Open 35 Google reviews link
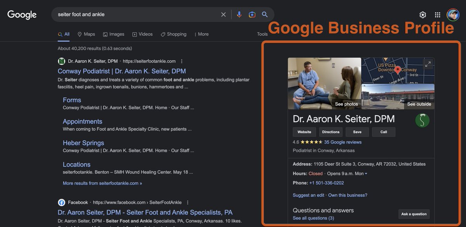The height and width of the screenshot is (227, 466). 343,142
